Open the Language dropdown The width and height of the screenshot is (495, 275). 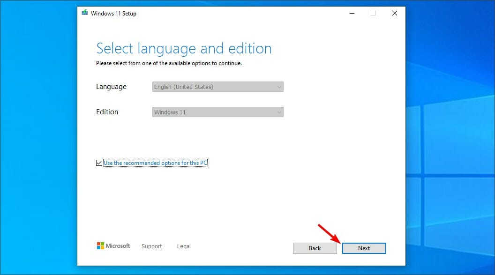[x=218, y=87]
